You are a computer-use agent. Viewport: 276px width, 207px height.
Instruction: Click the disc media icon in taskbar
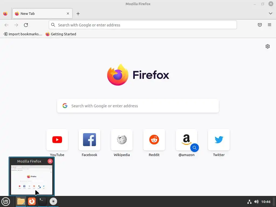point(53,201)
